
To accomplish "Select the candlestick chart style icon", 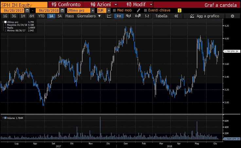I will point(119,16).
